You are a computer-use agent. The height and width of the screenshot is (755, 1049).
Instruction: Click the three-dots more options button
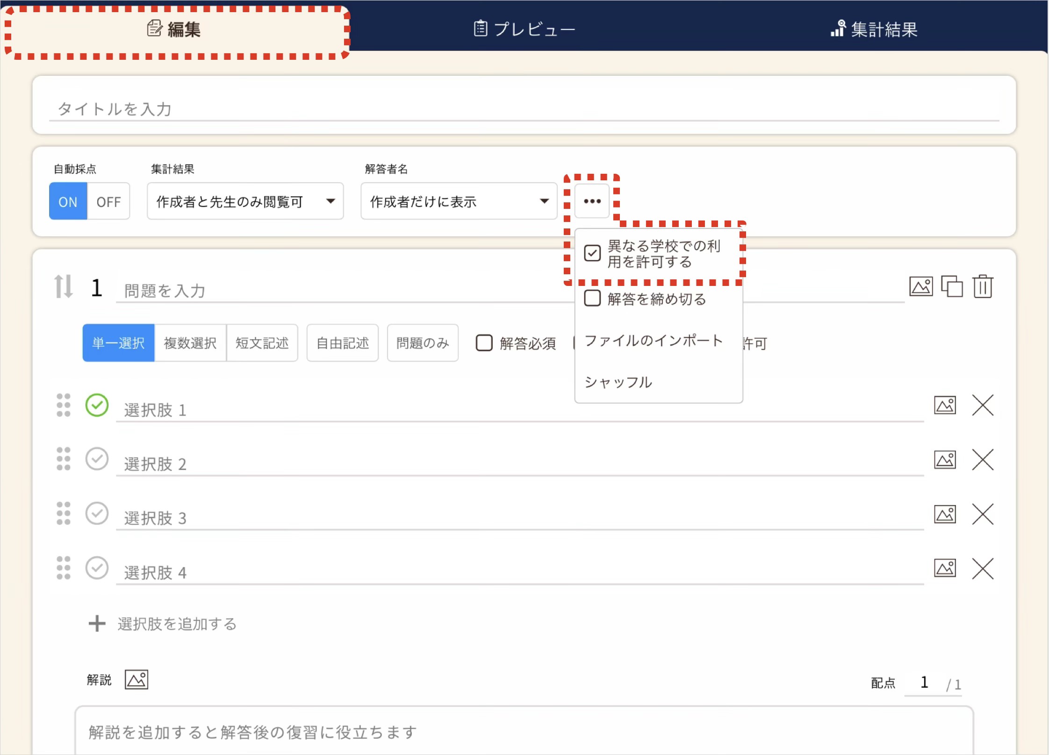592,201
